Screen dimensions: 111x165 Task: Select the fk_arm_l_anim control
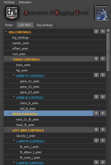[x=55, y=147]
